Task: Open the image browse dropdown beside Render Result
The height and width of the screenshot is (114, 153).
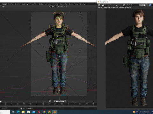Action: click(125, 5)
